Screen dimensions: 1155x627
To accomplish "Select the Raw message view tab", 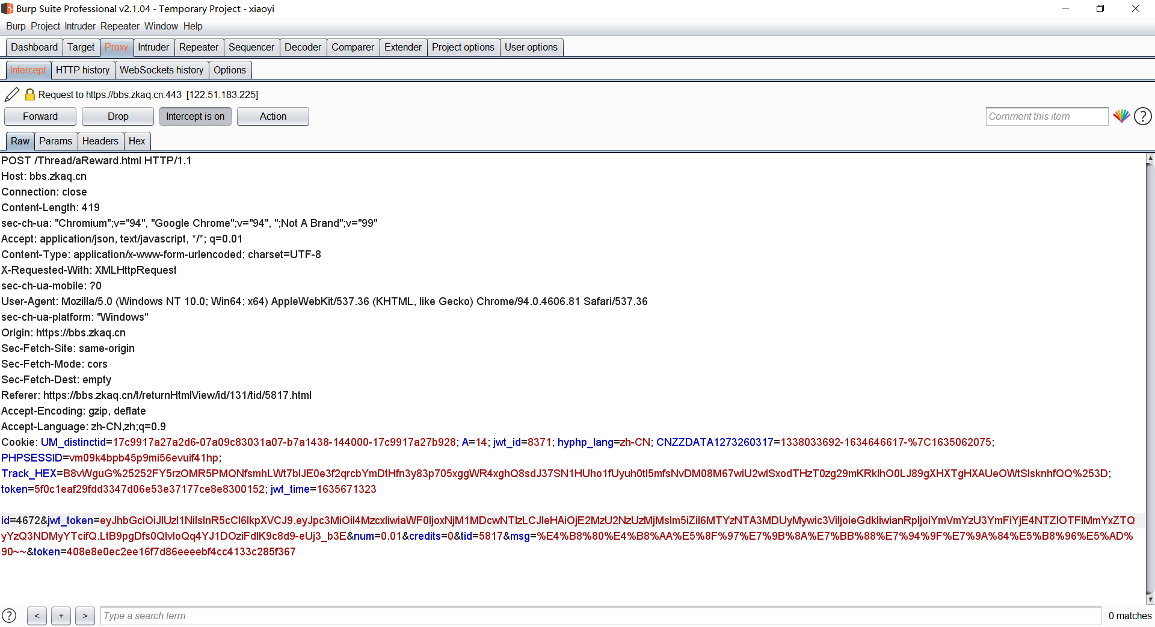I will (x=20, y=141).
